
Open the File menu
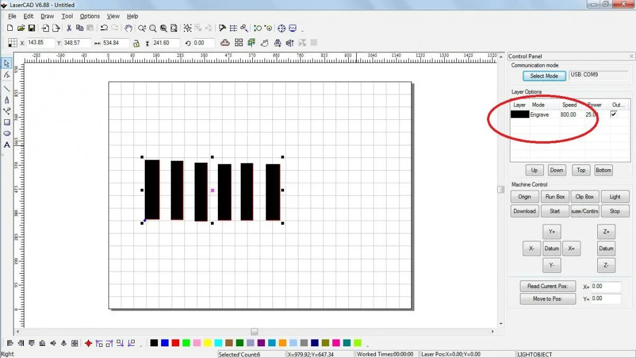click(x=12, y=16)
